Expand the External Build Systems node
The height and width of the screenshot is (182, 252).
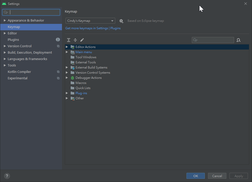coord(67,68)
